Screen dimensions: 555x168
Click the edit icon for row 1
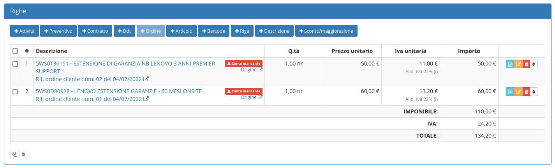[518, 64]
